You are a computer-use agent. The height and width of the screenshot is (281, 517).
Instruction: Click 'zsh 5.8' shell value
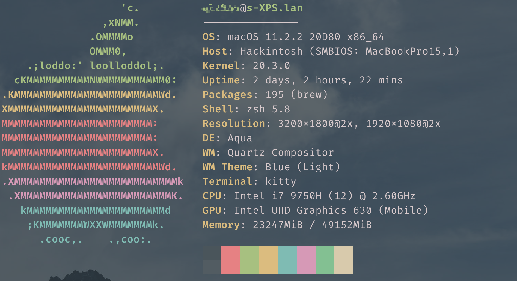268,109
